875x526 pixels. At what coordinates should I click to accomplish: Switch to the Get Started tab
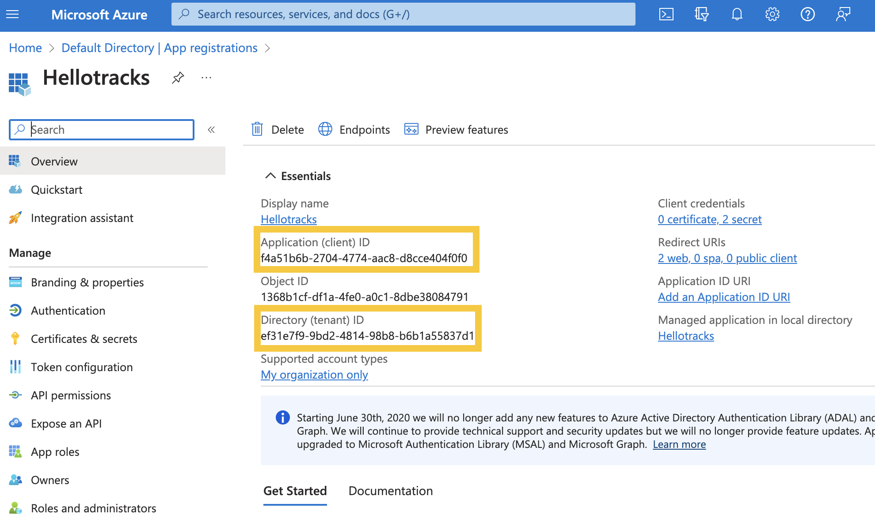[295, 491]
